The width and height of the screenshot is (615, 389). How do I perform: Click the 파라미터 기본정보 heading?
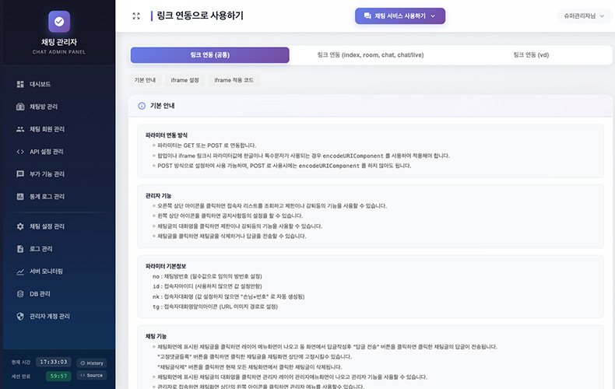[x=166, y=266]
